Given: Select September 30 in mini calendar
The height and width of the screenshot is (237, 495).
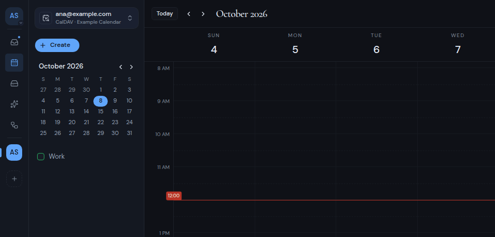Looking at the screenshot, I should click(86, 90).
